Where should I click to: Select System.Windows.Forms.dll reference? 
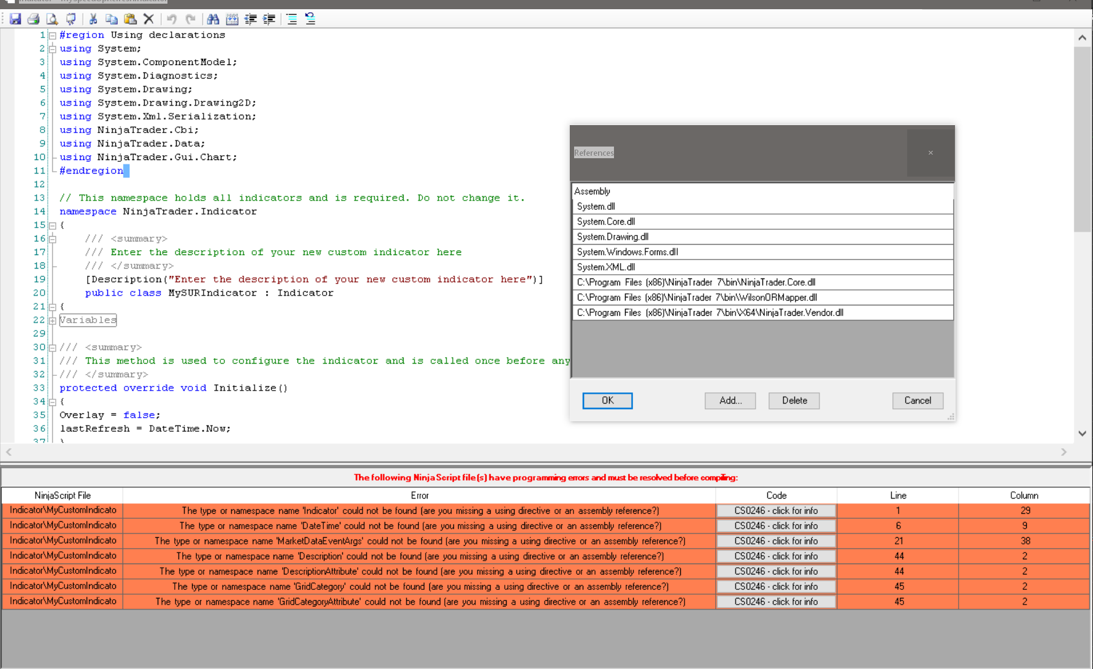(x=762, y=252)
